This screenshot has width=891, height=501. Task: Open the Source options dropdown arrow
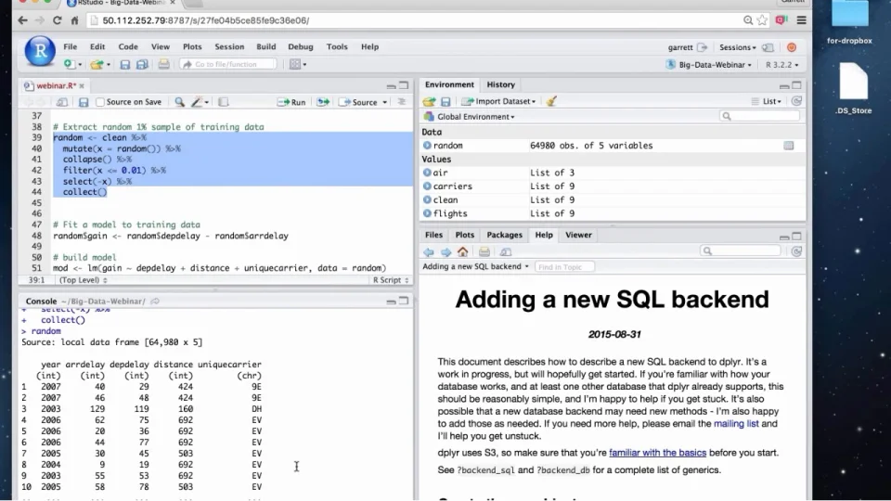tap(384, 102)
